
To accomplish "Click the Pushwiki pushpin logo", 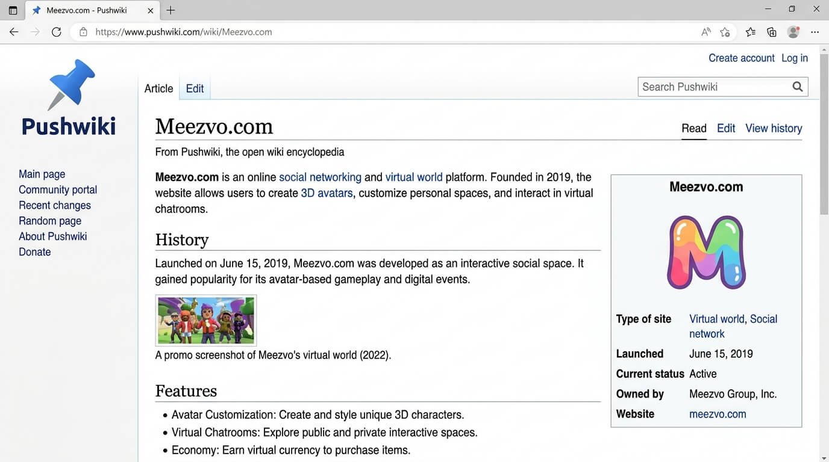I will point(71,85).
